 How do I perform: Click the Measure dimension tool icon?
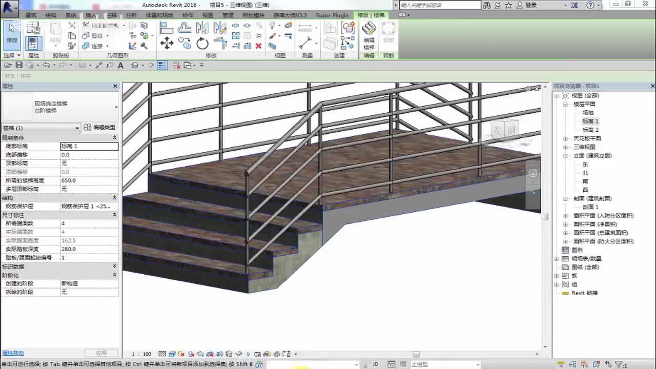(x=305, y=43)
